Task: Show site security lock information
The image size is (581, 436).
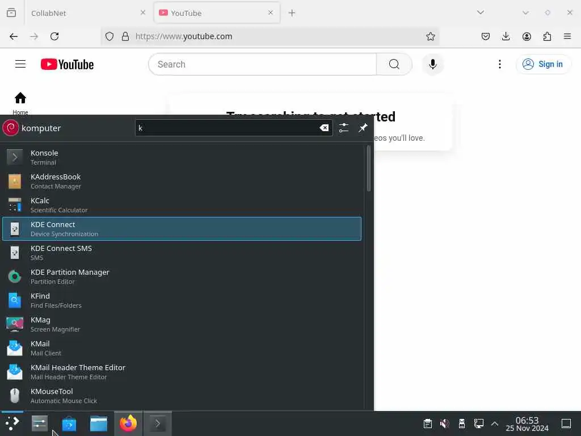Action: pyautogui.click(x=125, y=36)
